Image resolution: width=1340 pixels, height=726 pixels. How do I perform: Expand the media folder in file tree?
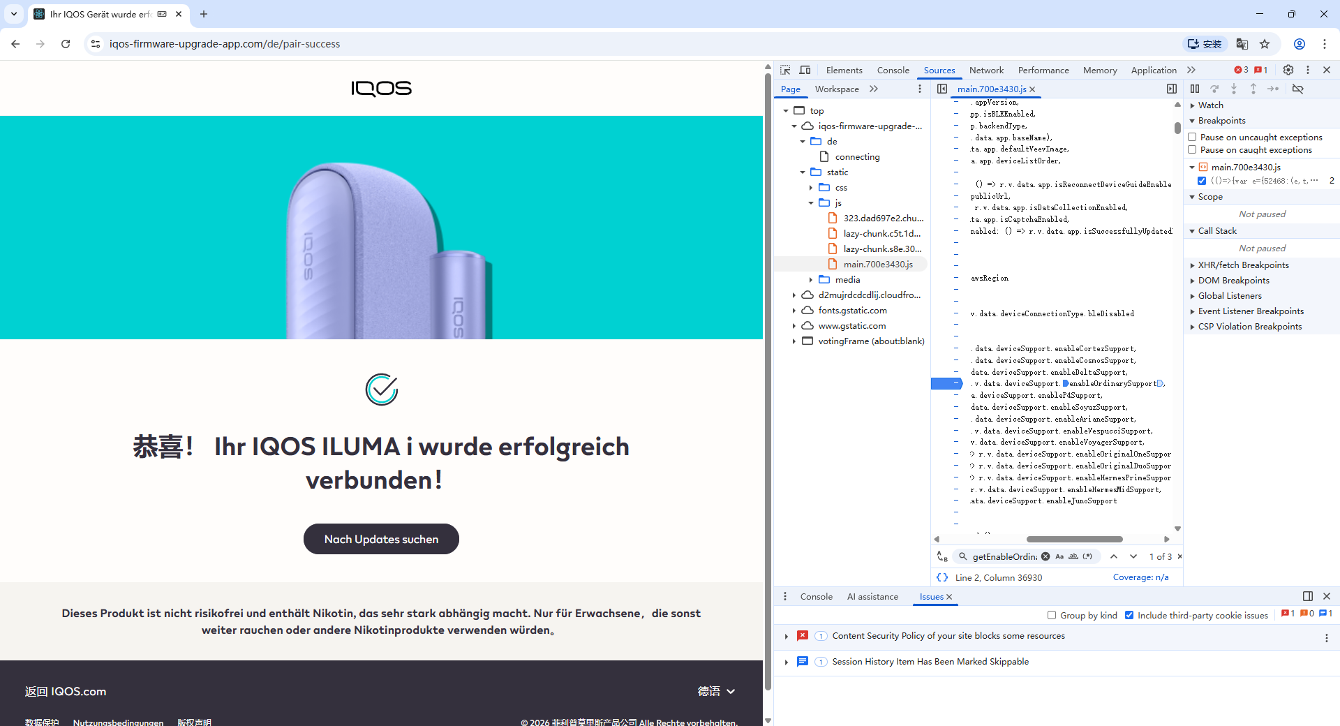(x=811, y=280)
